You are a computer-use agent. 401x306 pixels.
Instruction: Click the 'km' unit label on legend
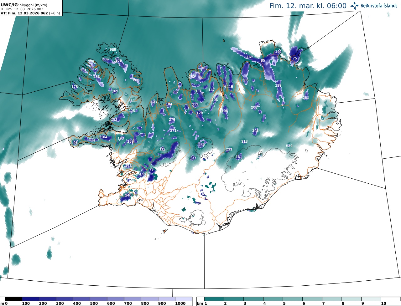click(200, 303)
